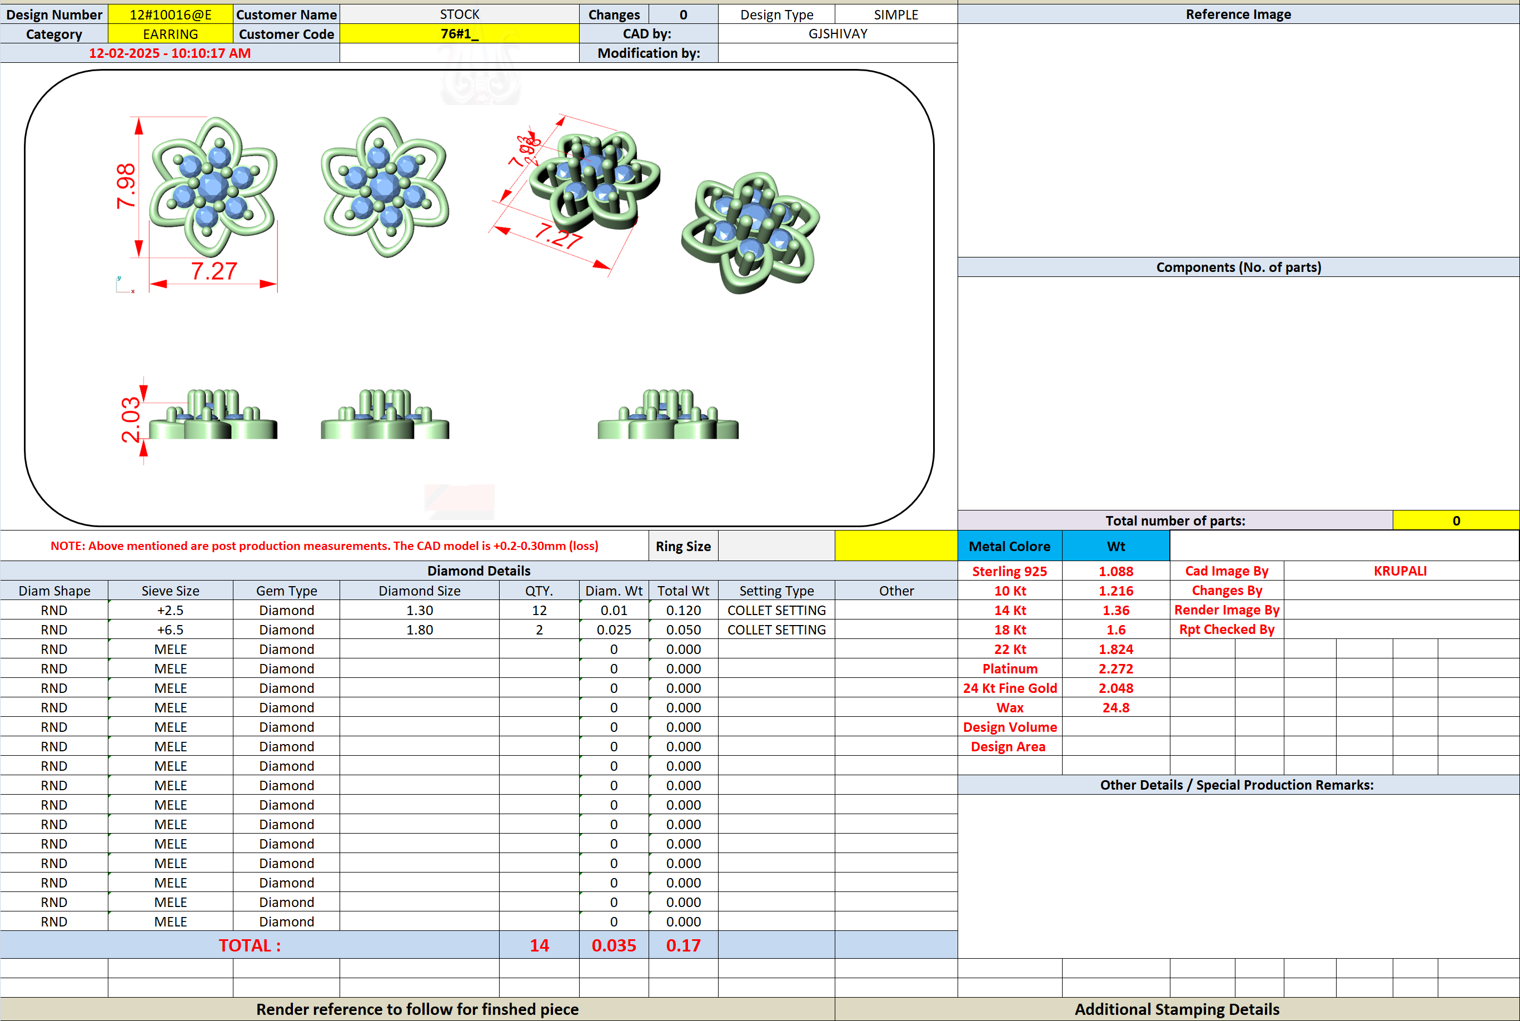1520x1021 pixels.
Task: Select Sieve Size +2.5 cell
Action: click(171, 610)
